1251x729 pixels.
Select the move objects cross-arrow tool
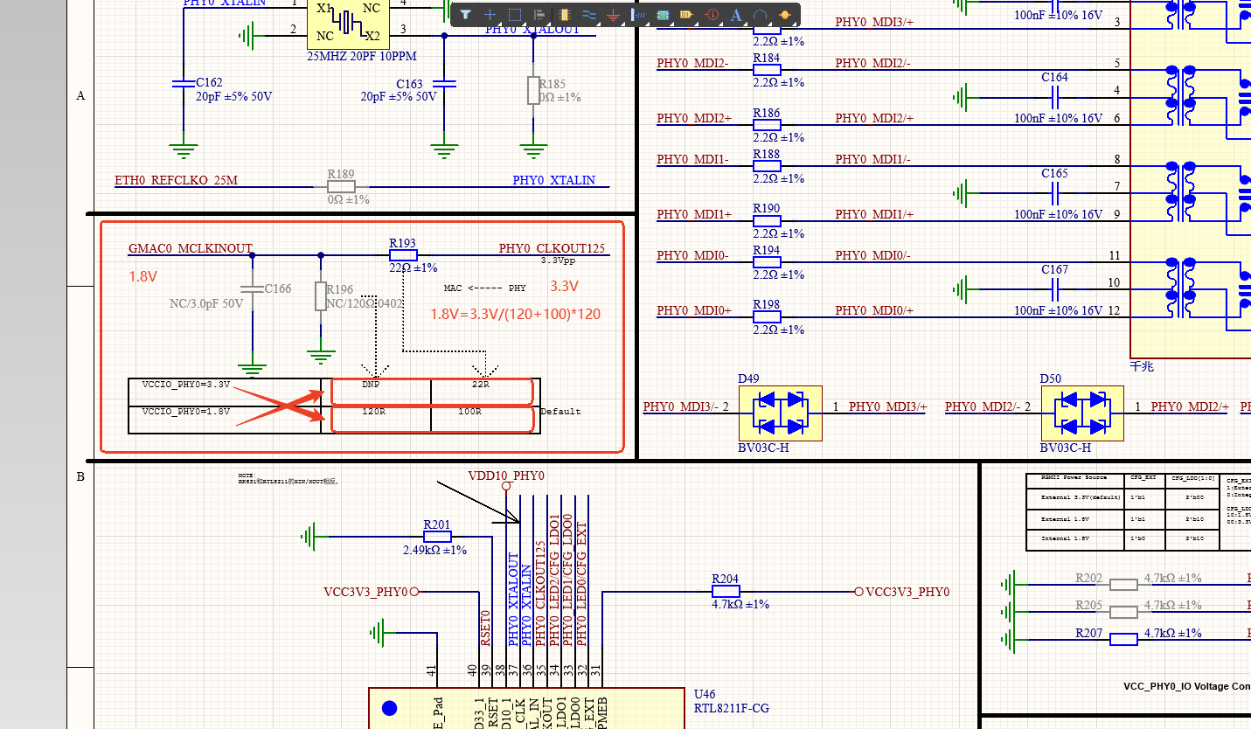click(490, 15)
